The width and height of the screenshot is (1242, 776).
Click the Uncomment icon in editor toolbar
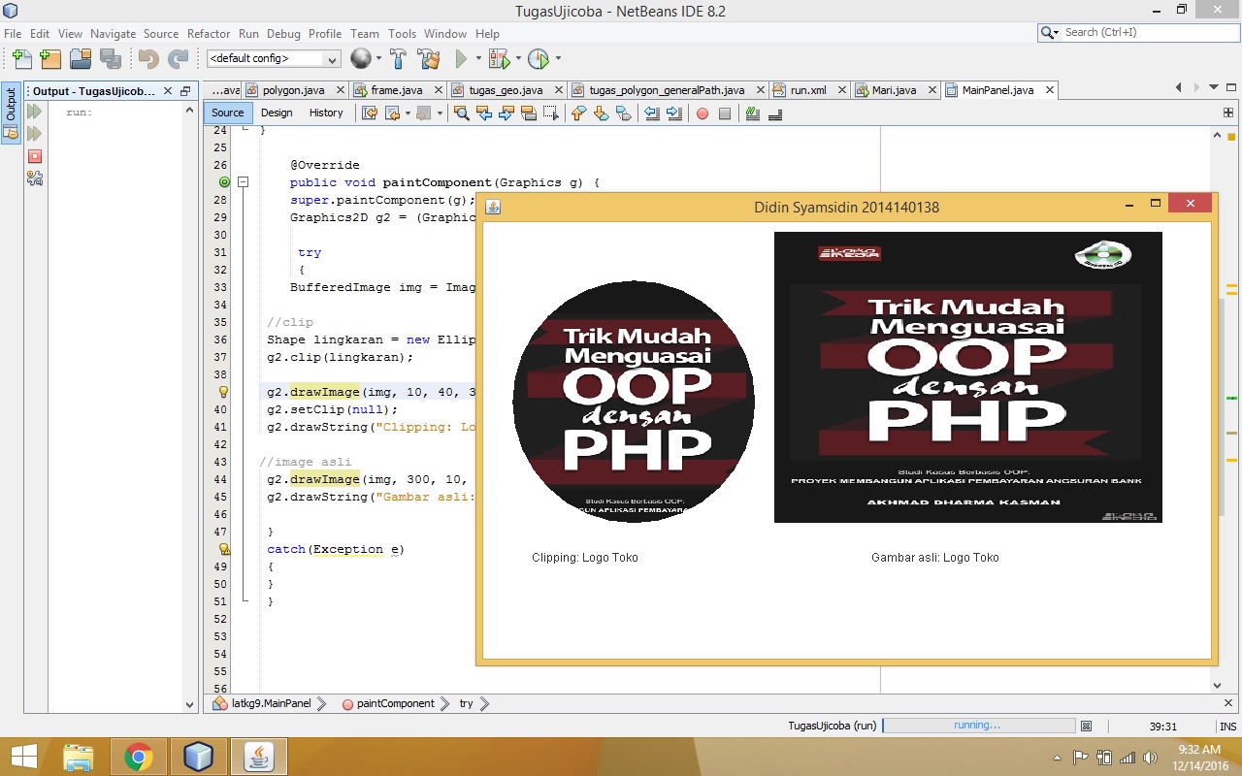click(775, 113)
